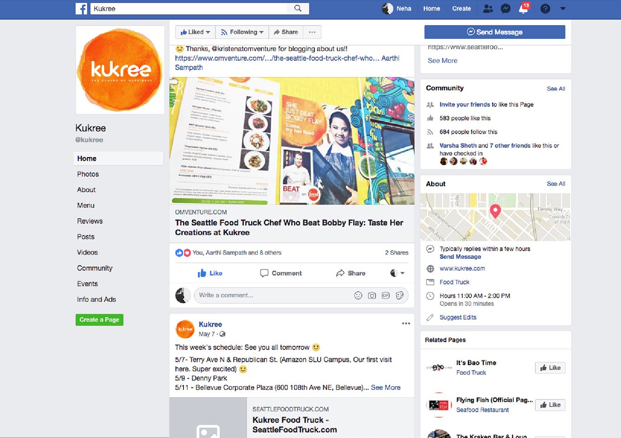The height and width of the screenshot is (438, 621).
Task: Open www.kukree.com website link
Action: pyautogui.click(x=462, y=269)
